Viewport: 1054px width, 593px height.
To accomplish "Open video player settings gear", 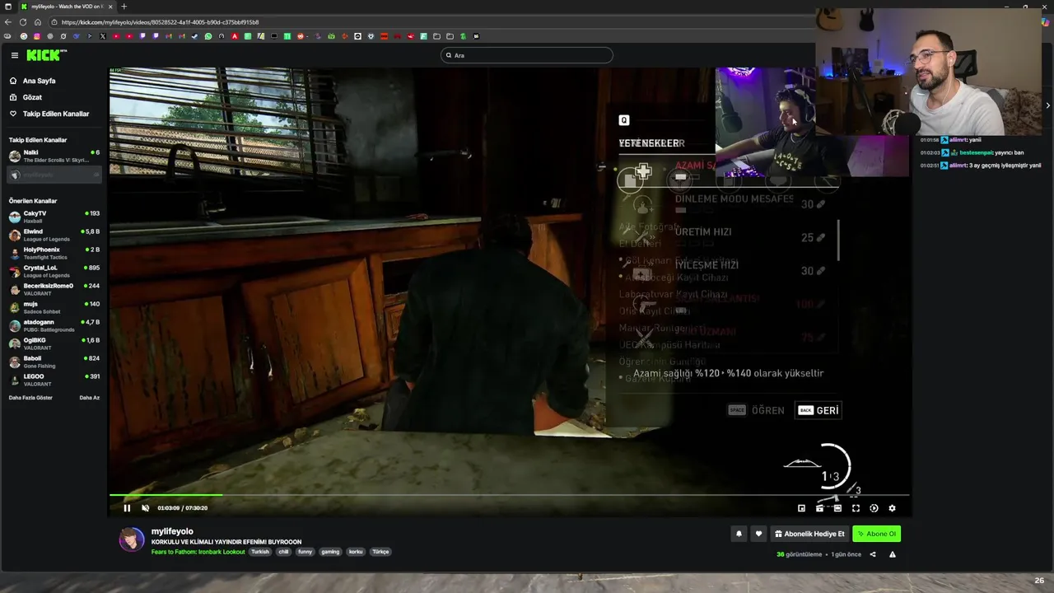I will point(892,508).
